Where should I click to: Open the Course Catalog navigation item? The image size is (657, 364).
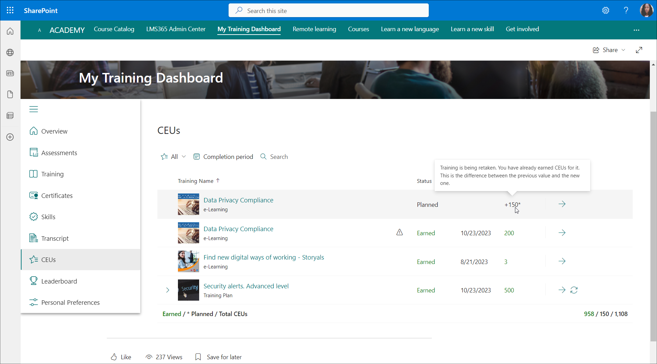point(114,29)
